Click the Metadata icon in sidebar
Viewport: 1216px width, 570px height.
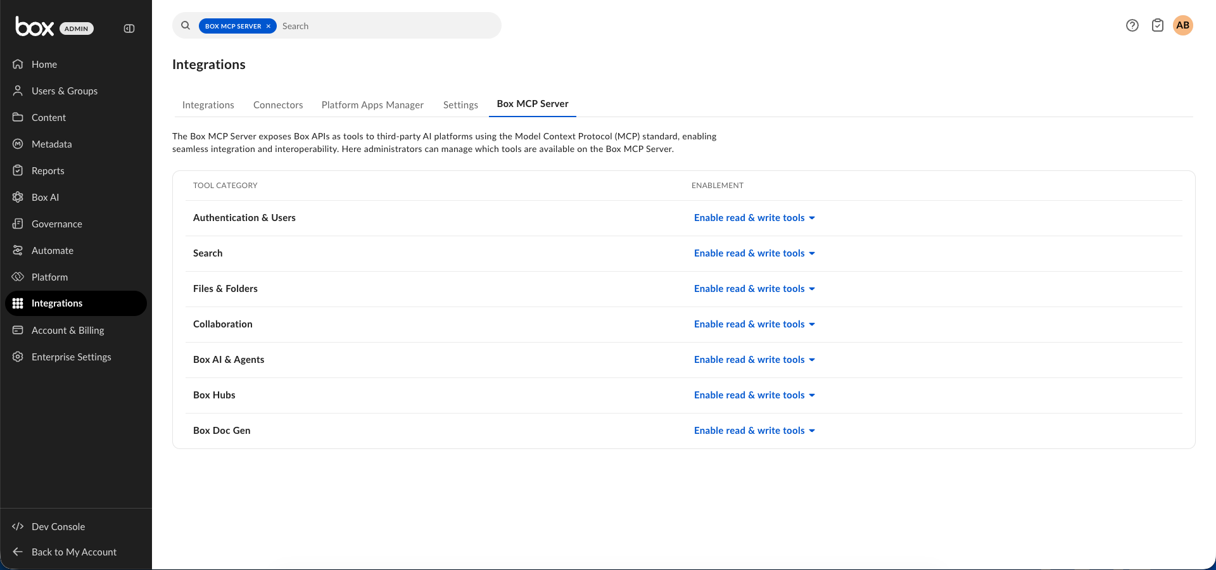point(18,144)
